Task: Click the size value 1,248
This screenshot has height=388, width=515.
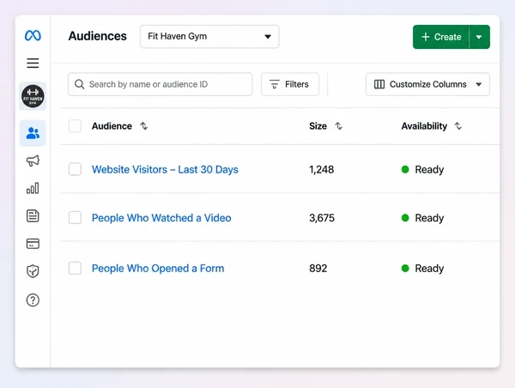Action: 322,169
